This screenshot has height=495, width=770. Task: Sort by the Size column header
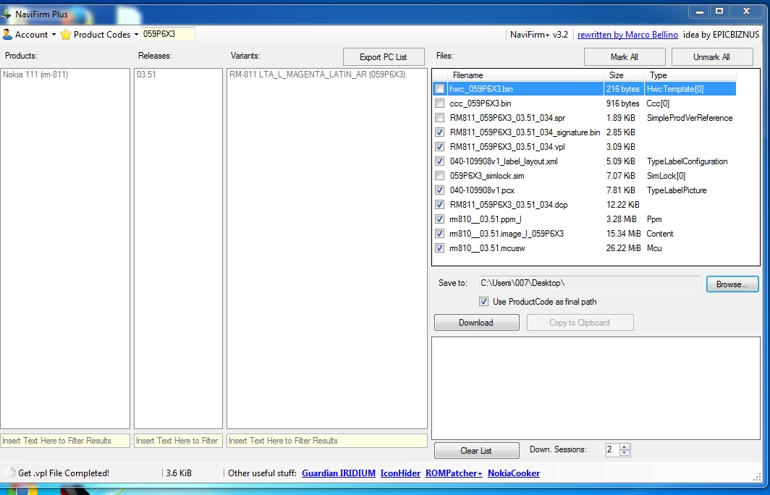tap(624, 75)
